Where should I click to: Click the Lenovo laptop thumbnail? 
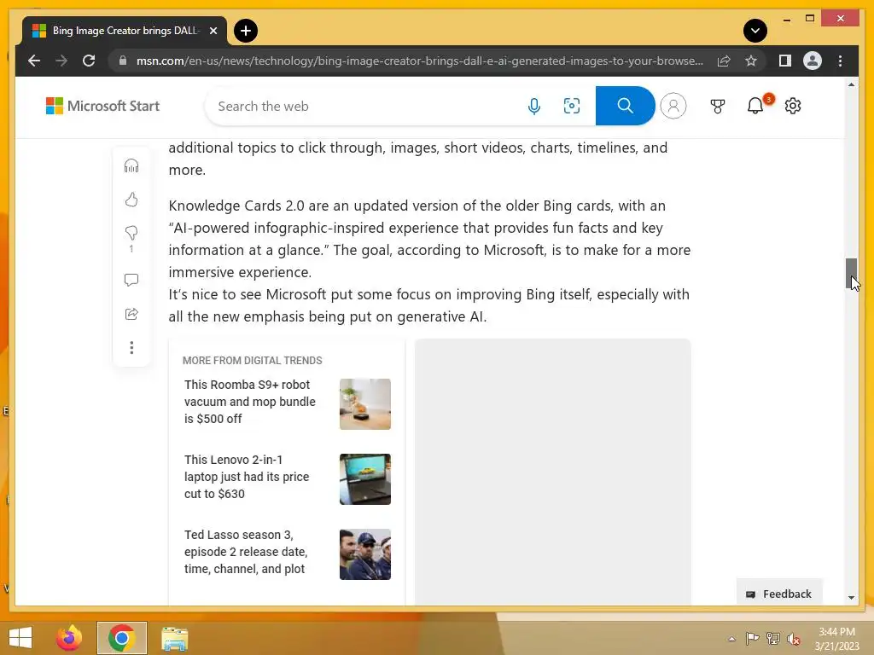pyautogui.click(x=365, y=479)
